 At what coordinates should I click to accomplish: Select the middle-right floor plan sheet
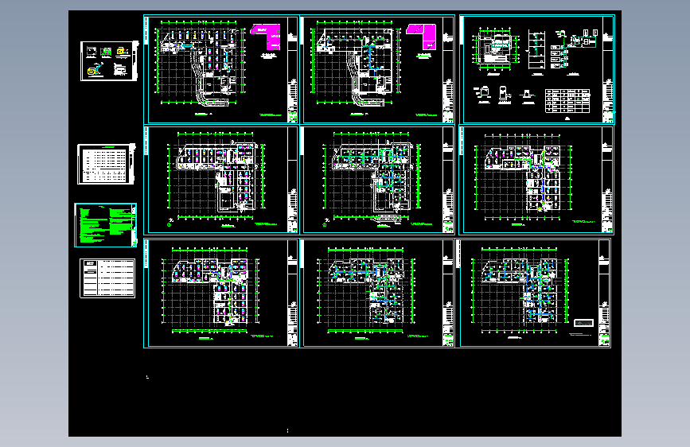pyautogui.click(x=536, y=180)
